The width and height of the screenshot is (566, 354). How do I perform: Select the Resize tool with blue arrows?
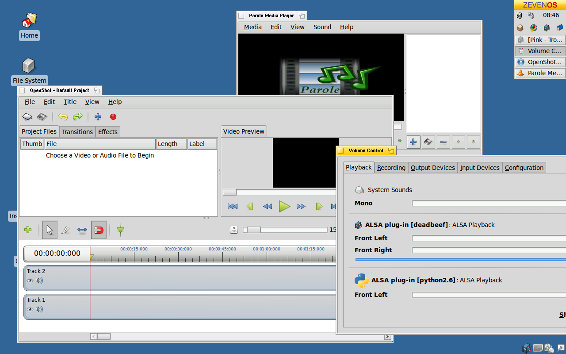coord(82,230)
